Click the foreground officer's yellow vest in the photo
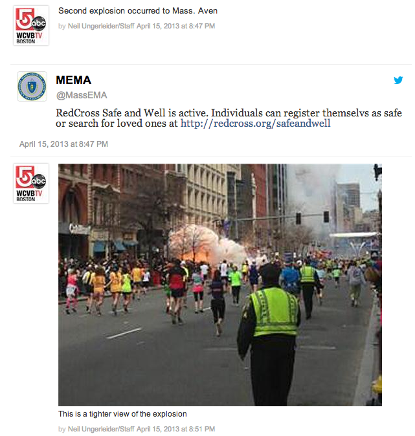Viewport: 415px width, 436px height. (275, 311)
